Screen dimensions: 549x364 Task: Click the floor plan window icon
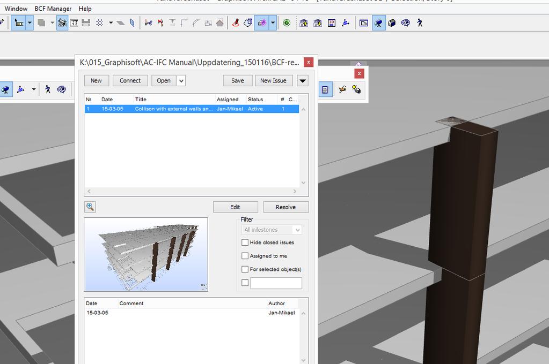(x=364, y=23)
